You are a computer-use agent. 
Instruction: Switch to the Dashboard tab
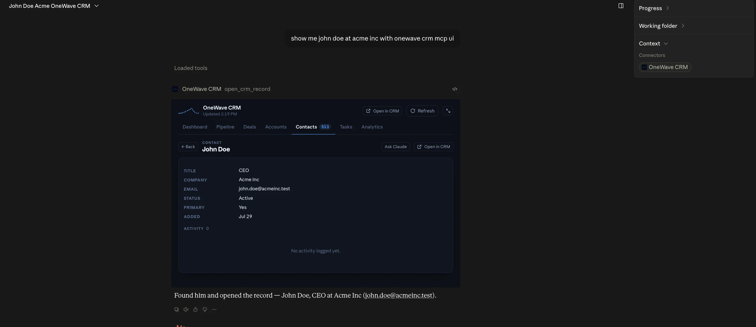point(195,127)
